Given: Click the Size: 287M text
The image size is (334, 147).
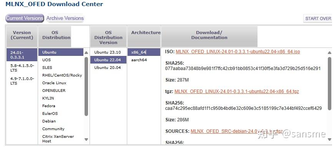Looking at the screenshot, I should pos(177,80).
